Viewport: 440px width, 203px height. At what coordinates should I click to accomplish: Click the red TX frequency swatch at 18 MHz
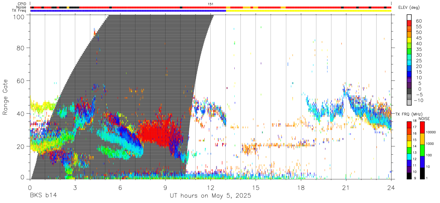(409, 125)
